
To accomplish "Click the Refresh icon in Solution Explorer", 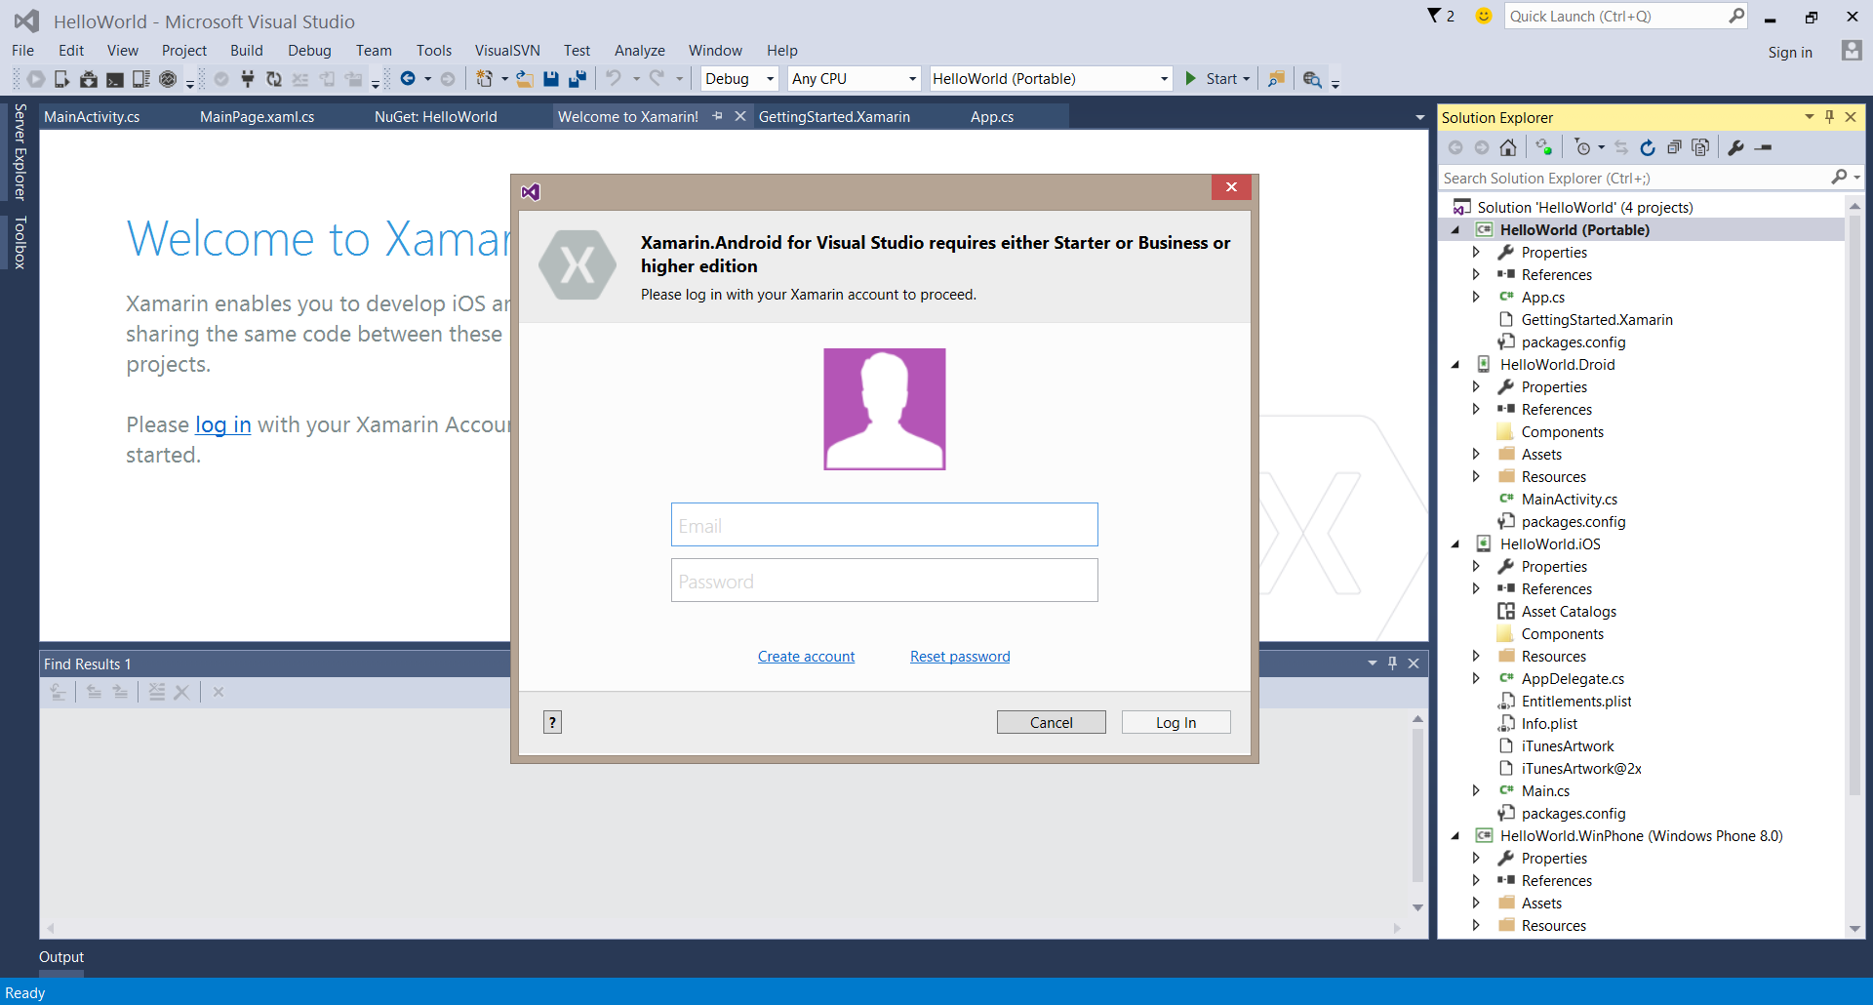I will [1648, 147].
